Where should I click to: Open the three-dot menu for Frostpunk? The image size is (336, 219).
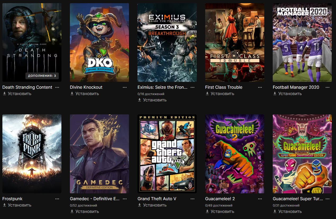pos(57,199)
